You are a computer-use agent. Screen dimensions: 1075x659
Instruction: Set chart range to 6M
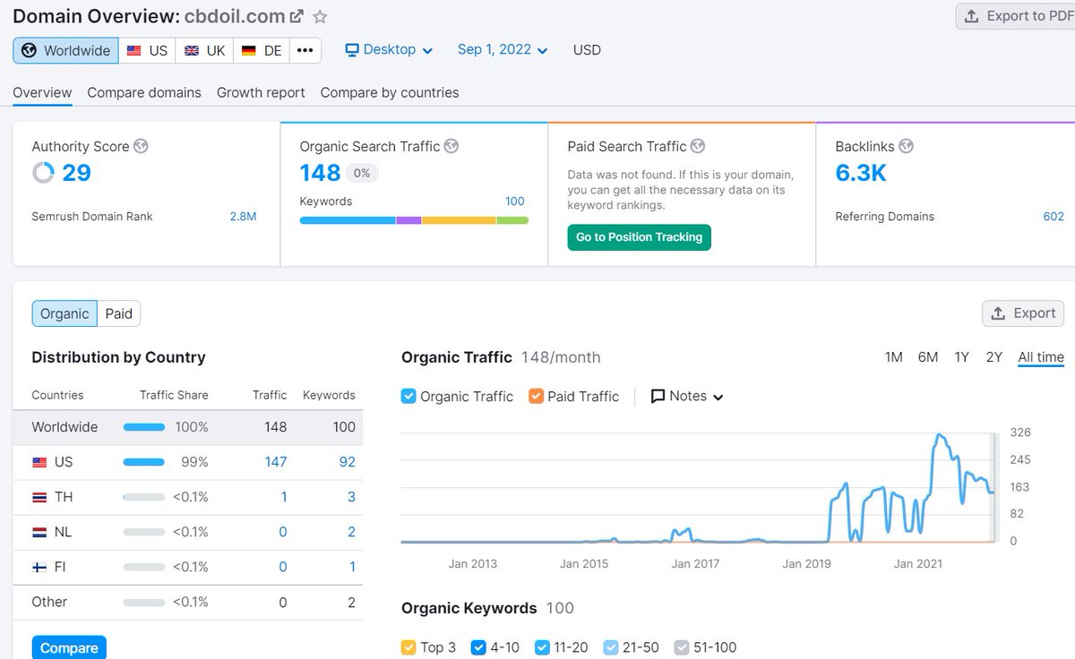click(x=928, y=357)
